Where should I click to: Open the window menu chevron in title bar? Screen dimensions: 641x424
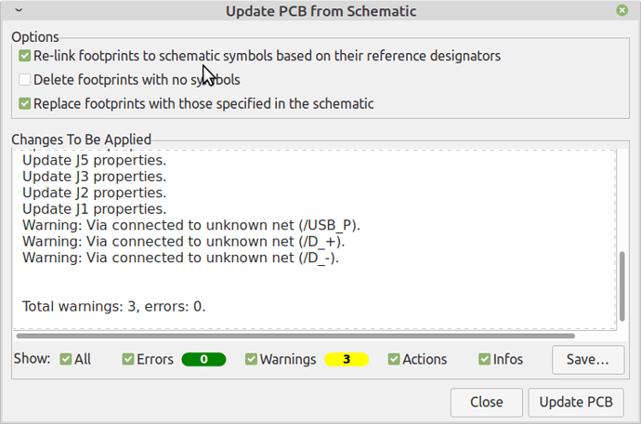[x=19, y=10]
